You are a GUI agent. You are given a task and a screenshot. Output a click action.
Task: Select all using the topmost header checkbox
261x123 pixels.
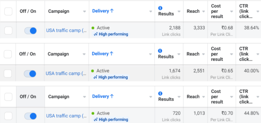click(8, 11)
